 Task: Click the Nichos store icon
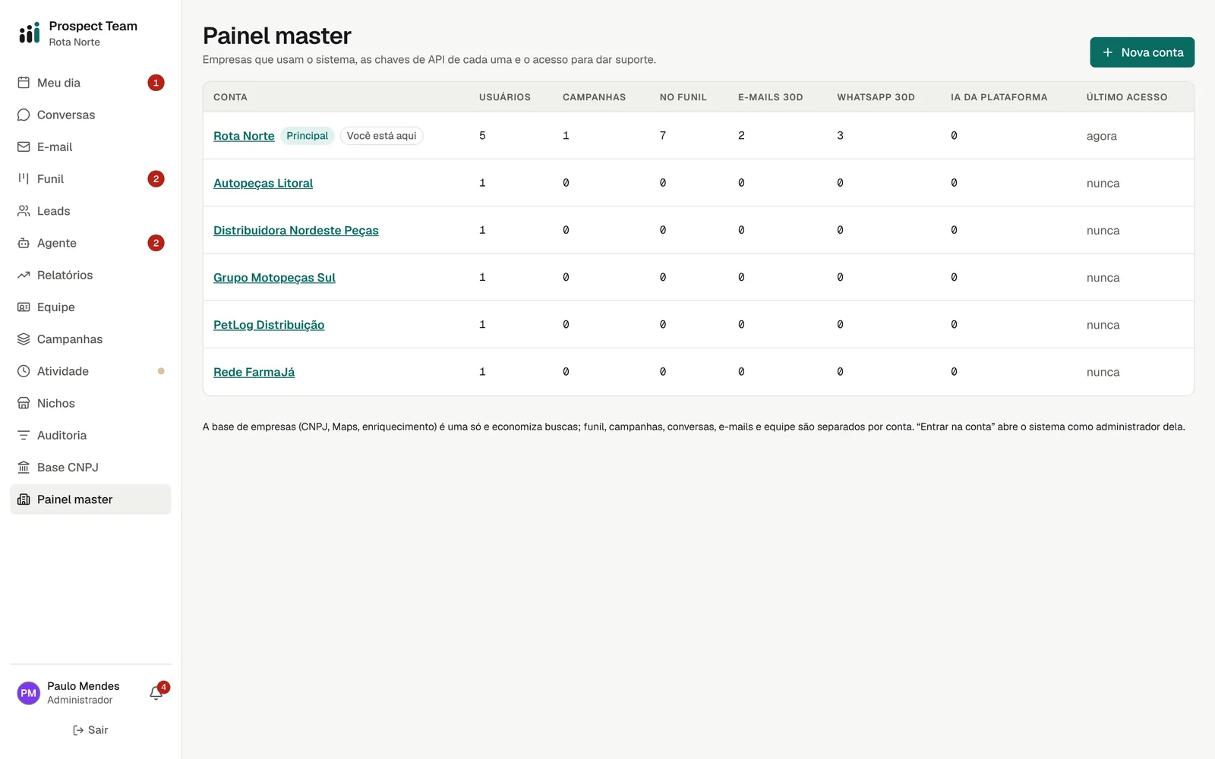click(x=24, y=403)
